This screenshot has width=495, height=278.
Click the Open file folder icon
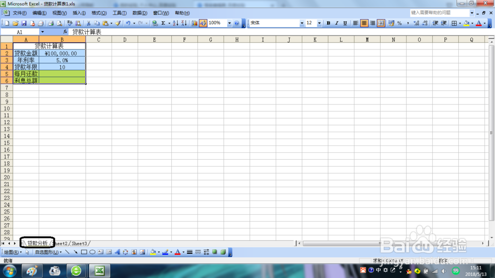(x=15, y=23)
